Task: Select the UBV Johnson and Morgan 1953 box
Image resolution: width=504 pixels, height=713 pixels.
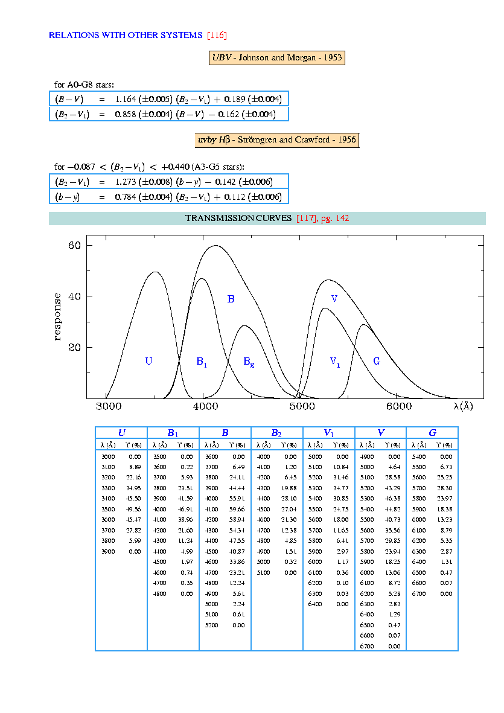Action: point(277,58)
